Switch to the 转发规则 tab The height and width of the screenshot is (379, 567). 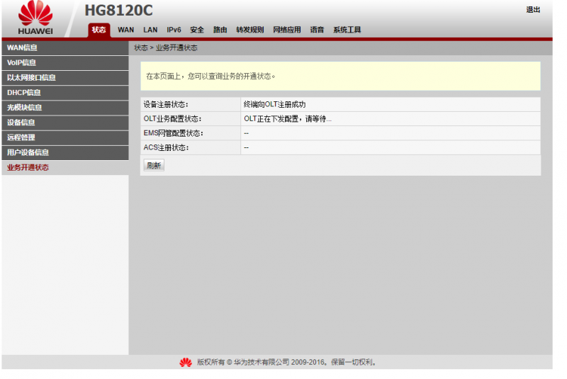point(250,30)
